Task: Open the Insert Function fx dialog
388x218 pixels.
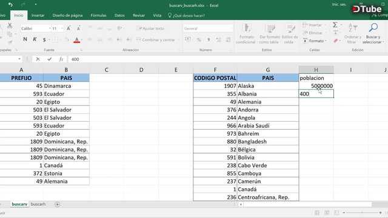Action: [x=61, y=59]
